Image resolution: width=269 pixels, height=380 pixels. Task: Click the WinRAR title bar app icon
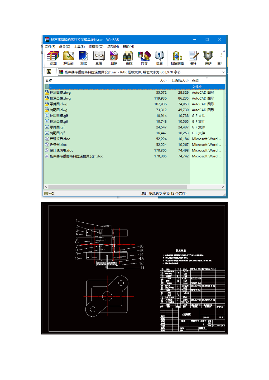(x=47, y=39)
